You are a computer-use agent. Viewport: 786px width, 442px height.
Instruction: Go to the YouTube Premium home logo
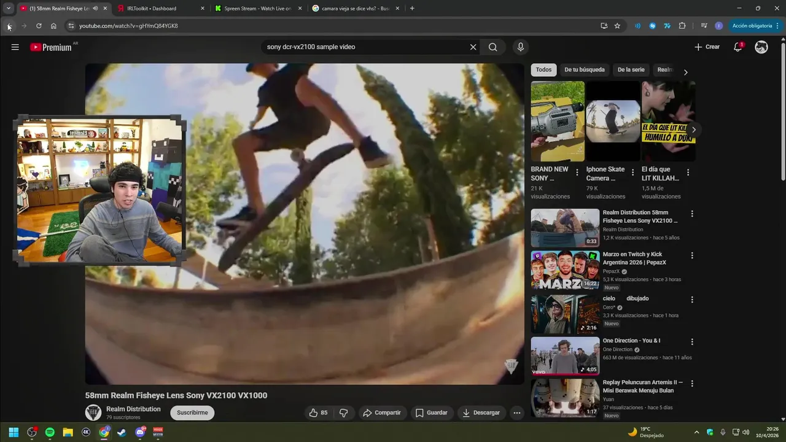click(52, 47)
